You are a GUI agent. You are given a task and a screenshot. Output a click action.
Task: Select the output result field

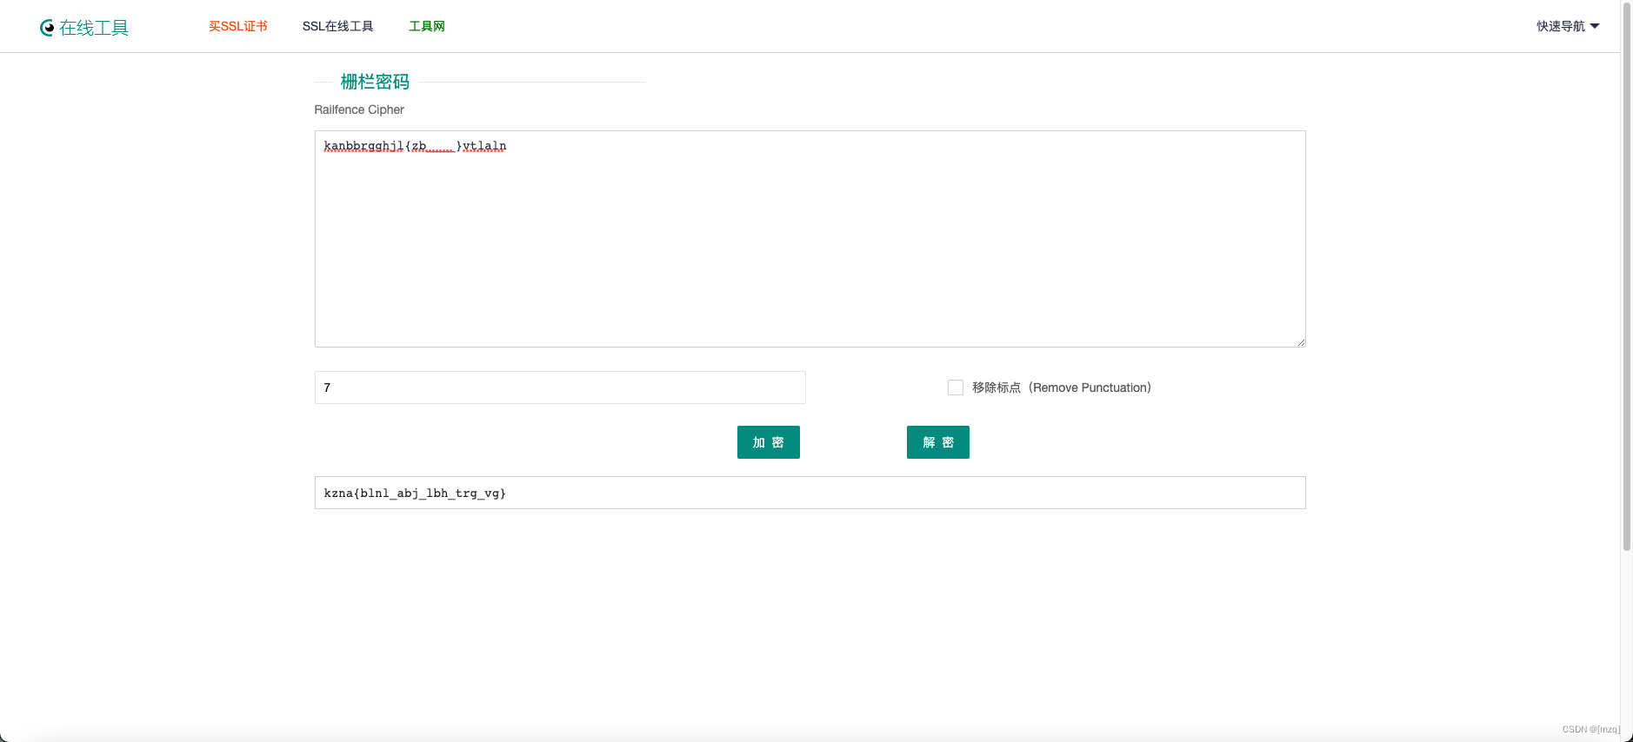click(810, 493)
